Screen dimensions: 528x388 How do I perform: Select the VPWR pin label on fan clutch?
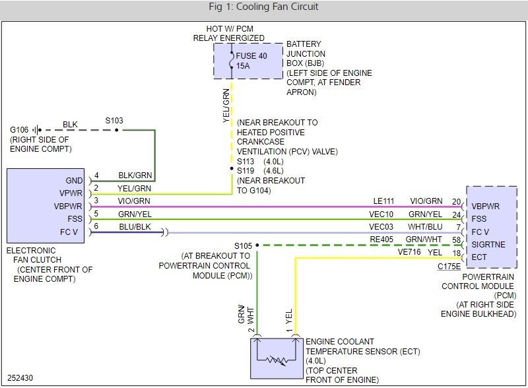71,193
